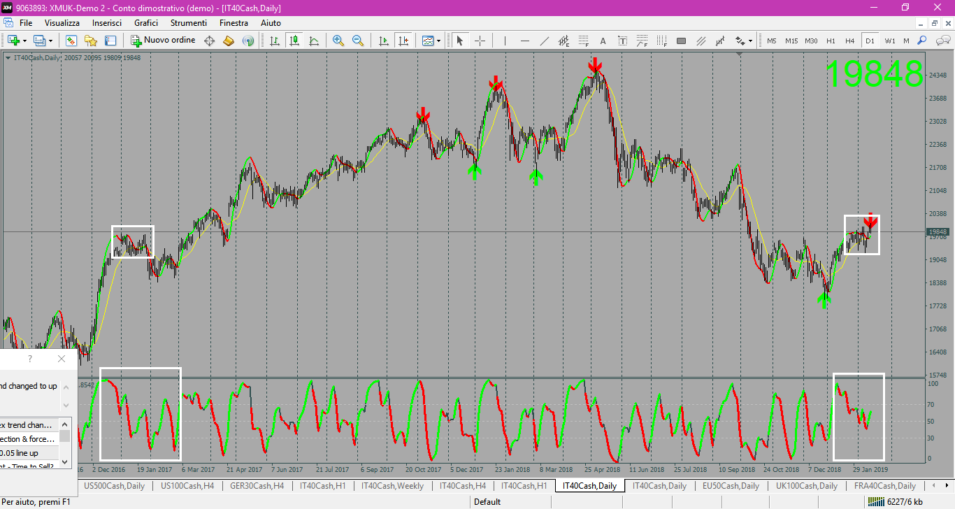Select the cursor arrow tool
The width and height of the screenshot is (955, 509).
(459, 41)
